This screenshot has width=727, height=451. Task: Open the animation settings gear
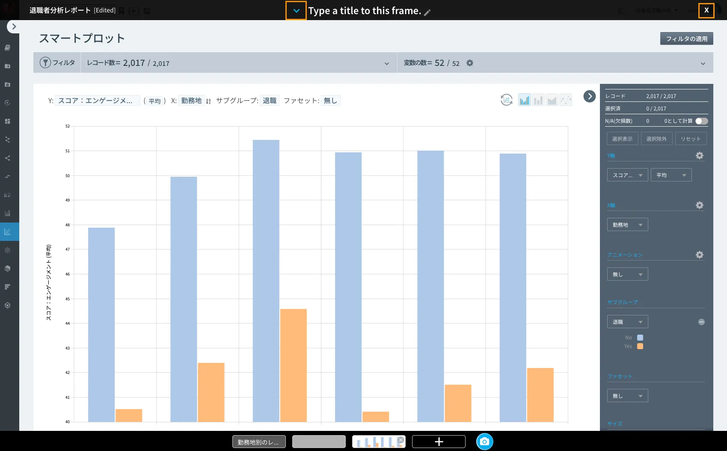[x=700, y=255]
